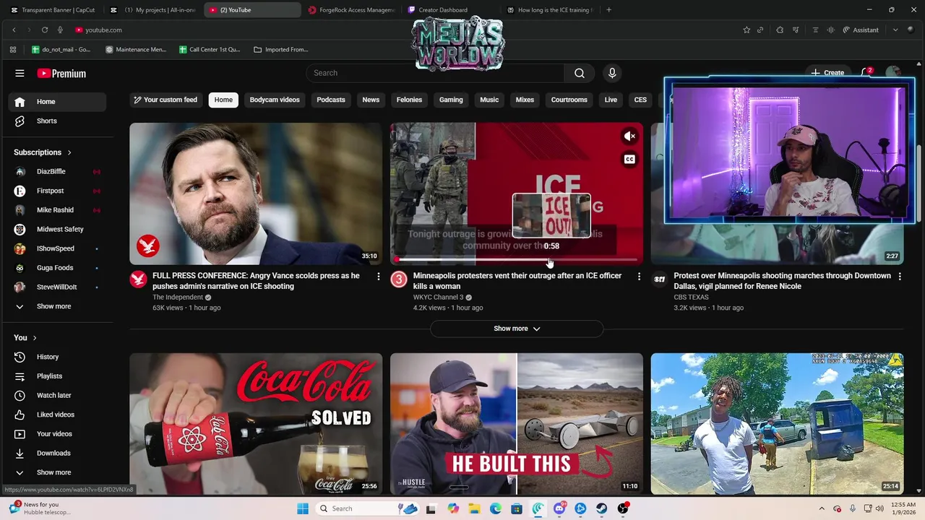Open The Independent channel avatar
This screenshot has width=925, height=520.
138,279
